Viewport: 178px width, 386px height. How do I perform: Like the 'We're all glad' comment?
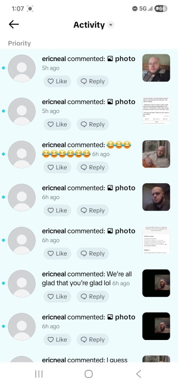click(57, 297)
